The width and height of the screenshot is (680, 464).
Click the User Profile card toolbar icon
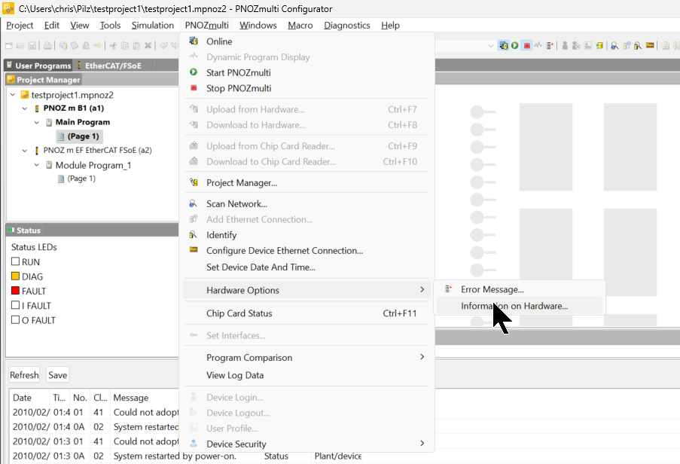coord(588,45)
